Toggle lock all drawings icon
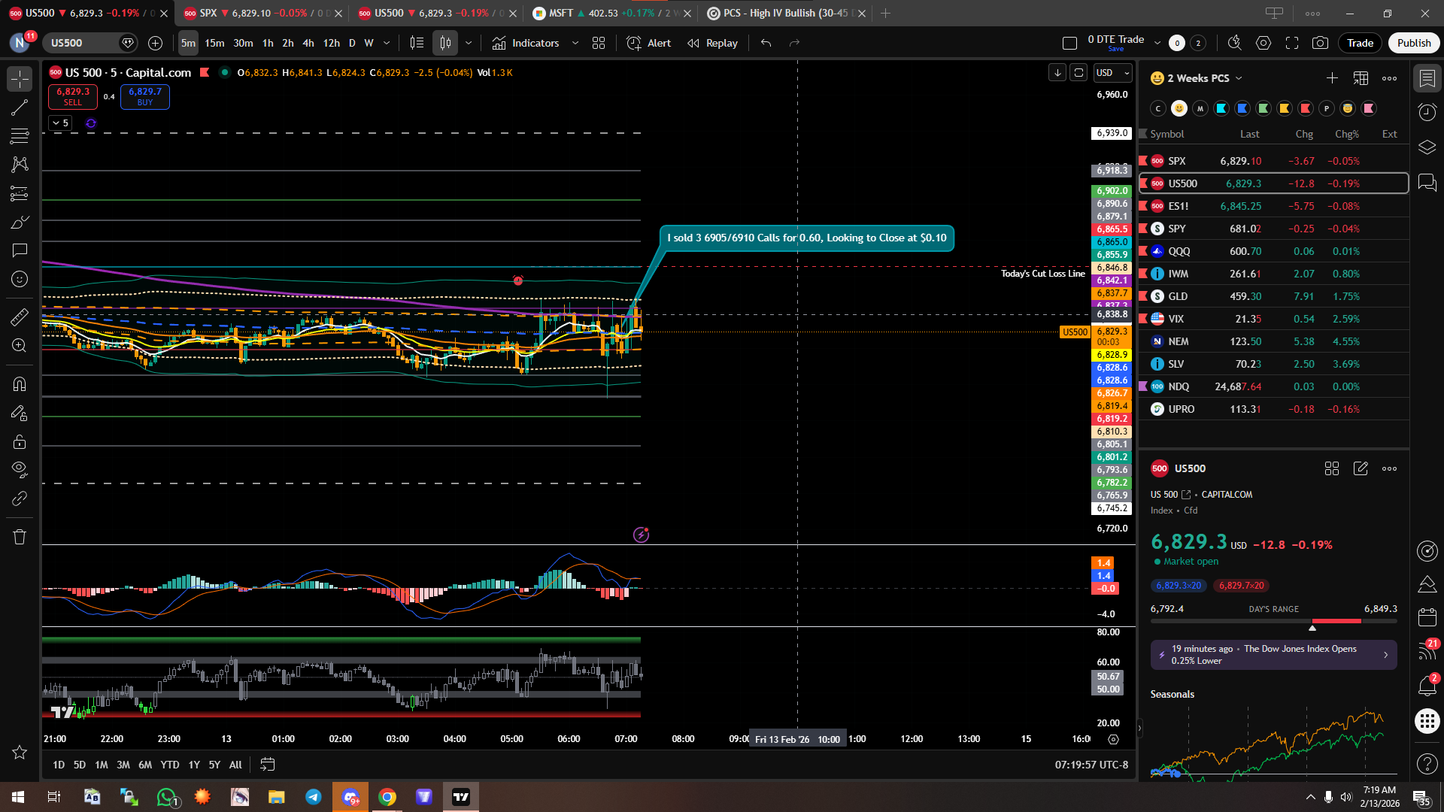This screenshot has height=812, width=1444. (20, 441)
